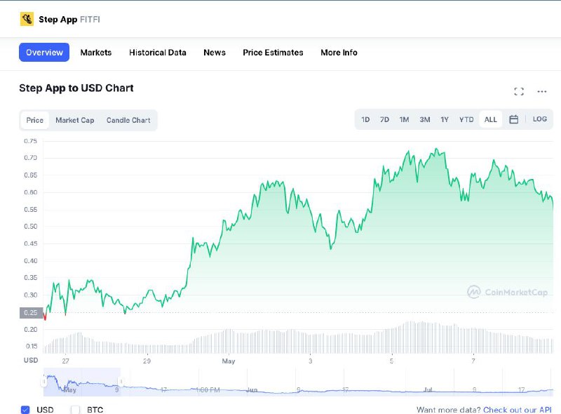Switch to Candle Chart view
Image resolution: width=561 pixels, height=414 pixels.
tap(128, 120)
